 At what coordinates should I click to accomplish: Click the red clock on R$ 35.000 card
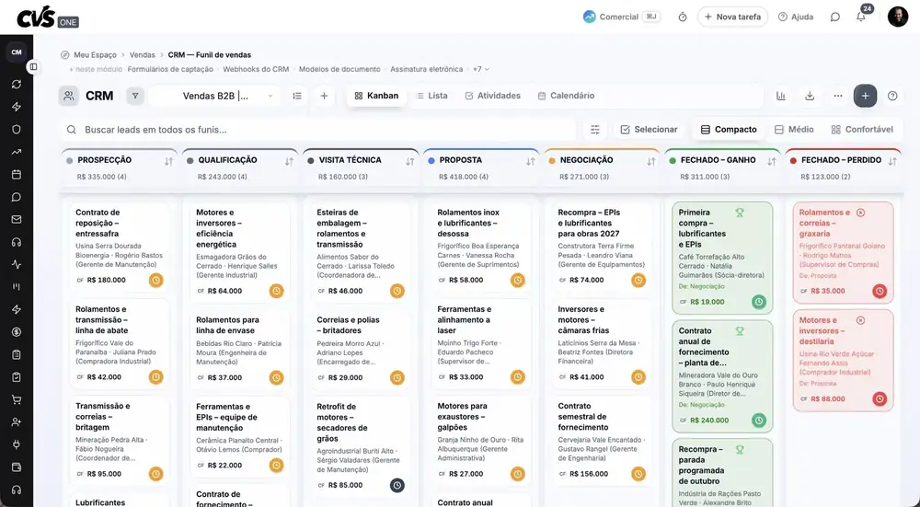[879, 291]
